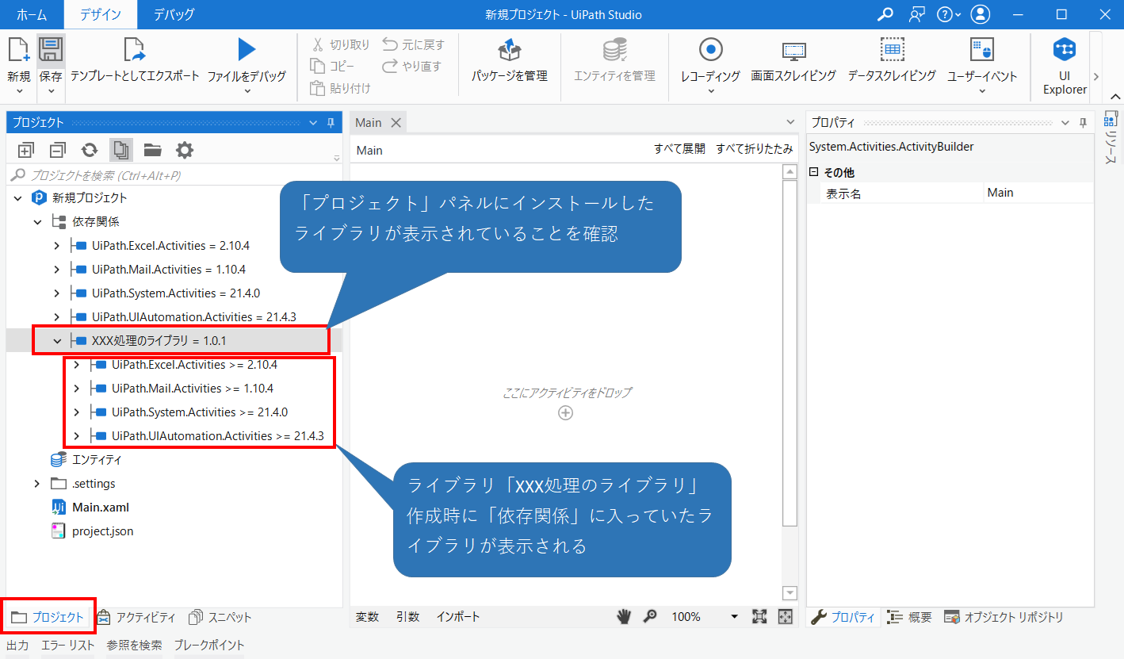Select Main.xaml in project tree
The image size is (1124, 659).
pos(100,508)
